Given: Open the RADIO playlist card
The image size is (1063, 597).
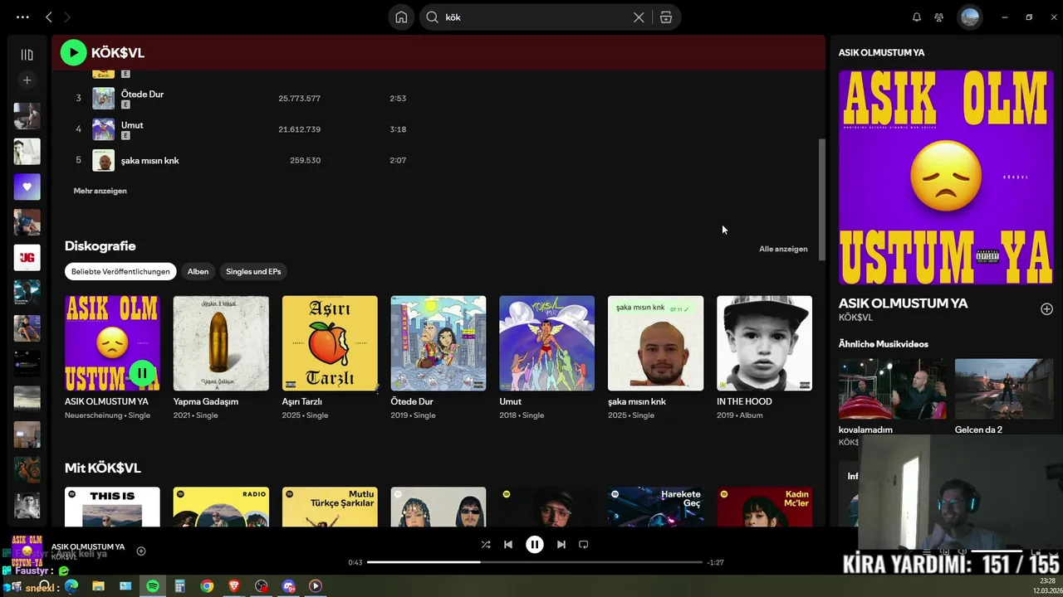Looking at the screenshot, I should pyautogui.click(x=221, y=507).
